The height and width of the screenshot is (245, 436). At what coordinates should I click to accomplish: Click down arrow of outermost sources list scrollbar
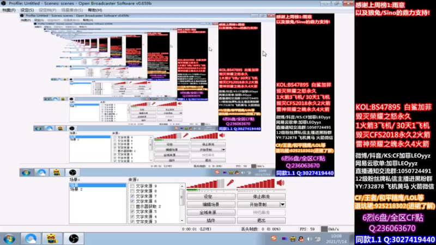[182, 221]
